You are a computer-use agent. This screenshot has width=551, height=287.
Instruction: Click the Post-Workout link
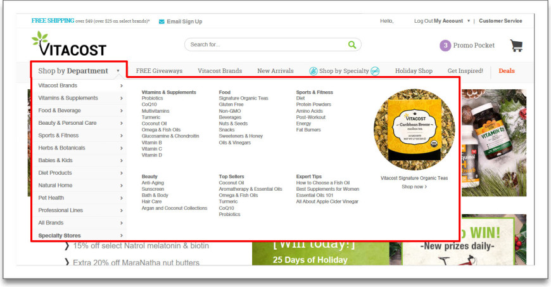(x=310, y=117)
